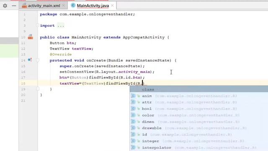Click the class icon beside 'dimen'
Viewport: 268px width, 151px height.
[133, 122]
